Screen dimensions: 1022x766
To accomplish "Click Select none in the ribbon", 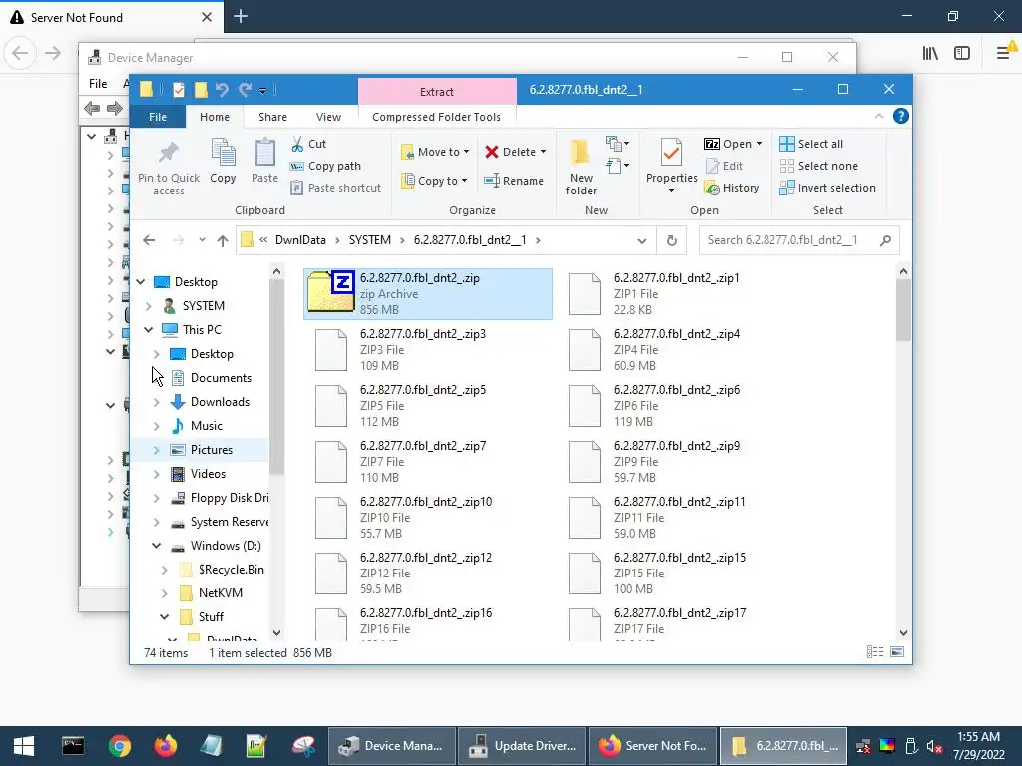I will pyautogui.click(x=819, y=166).
